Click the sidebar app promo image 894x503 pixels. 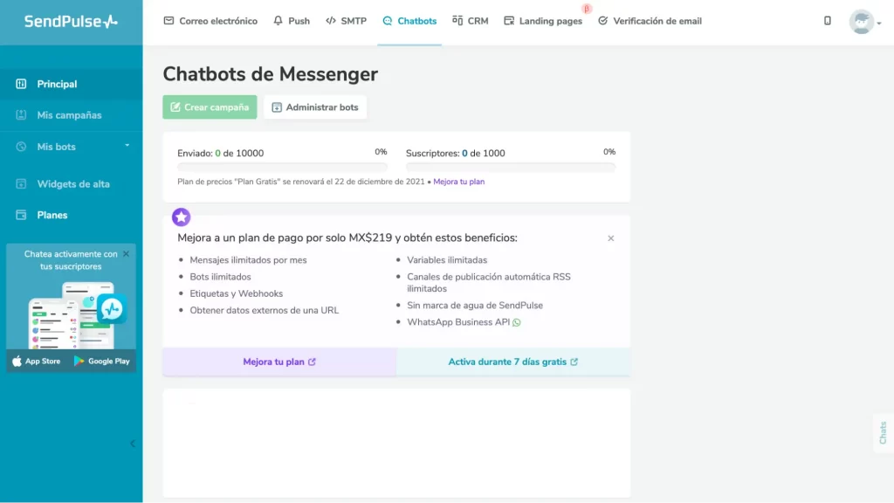(x=72, y=314)
